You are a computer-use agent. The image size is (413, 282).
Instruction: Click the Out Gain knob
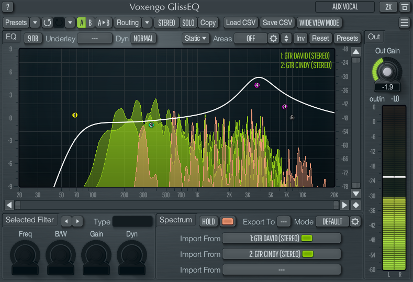(387, 72)
